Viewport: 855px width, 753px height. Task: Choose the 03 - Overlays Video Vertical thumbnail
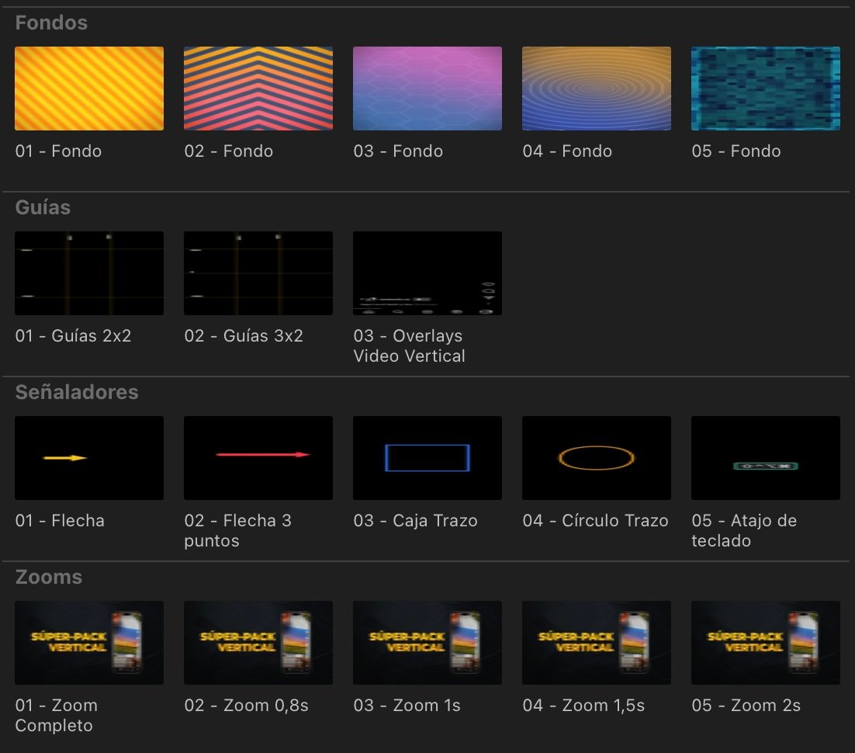tap(427, 272)
